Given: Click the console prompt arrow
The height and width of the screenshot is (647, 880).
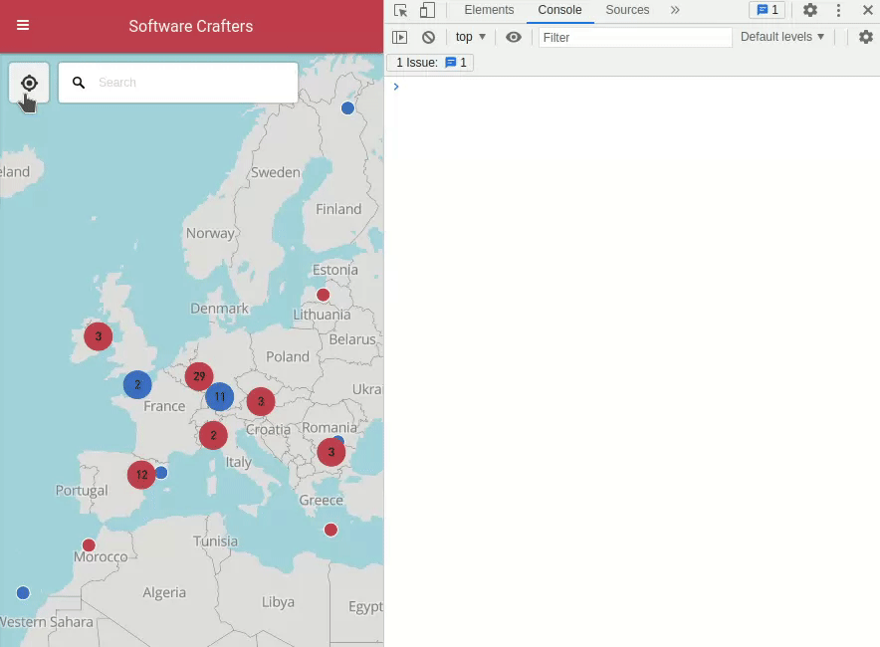Looking at the screenshot, I should tap(396, 87).
